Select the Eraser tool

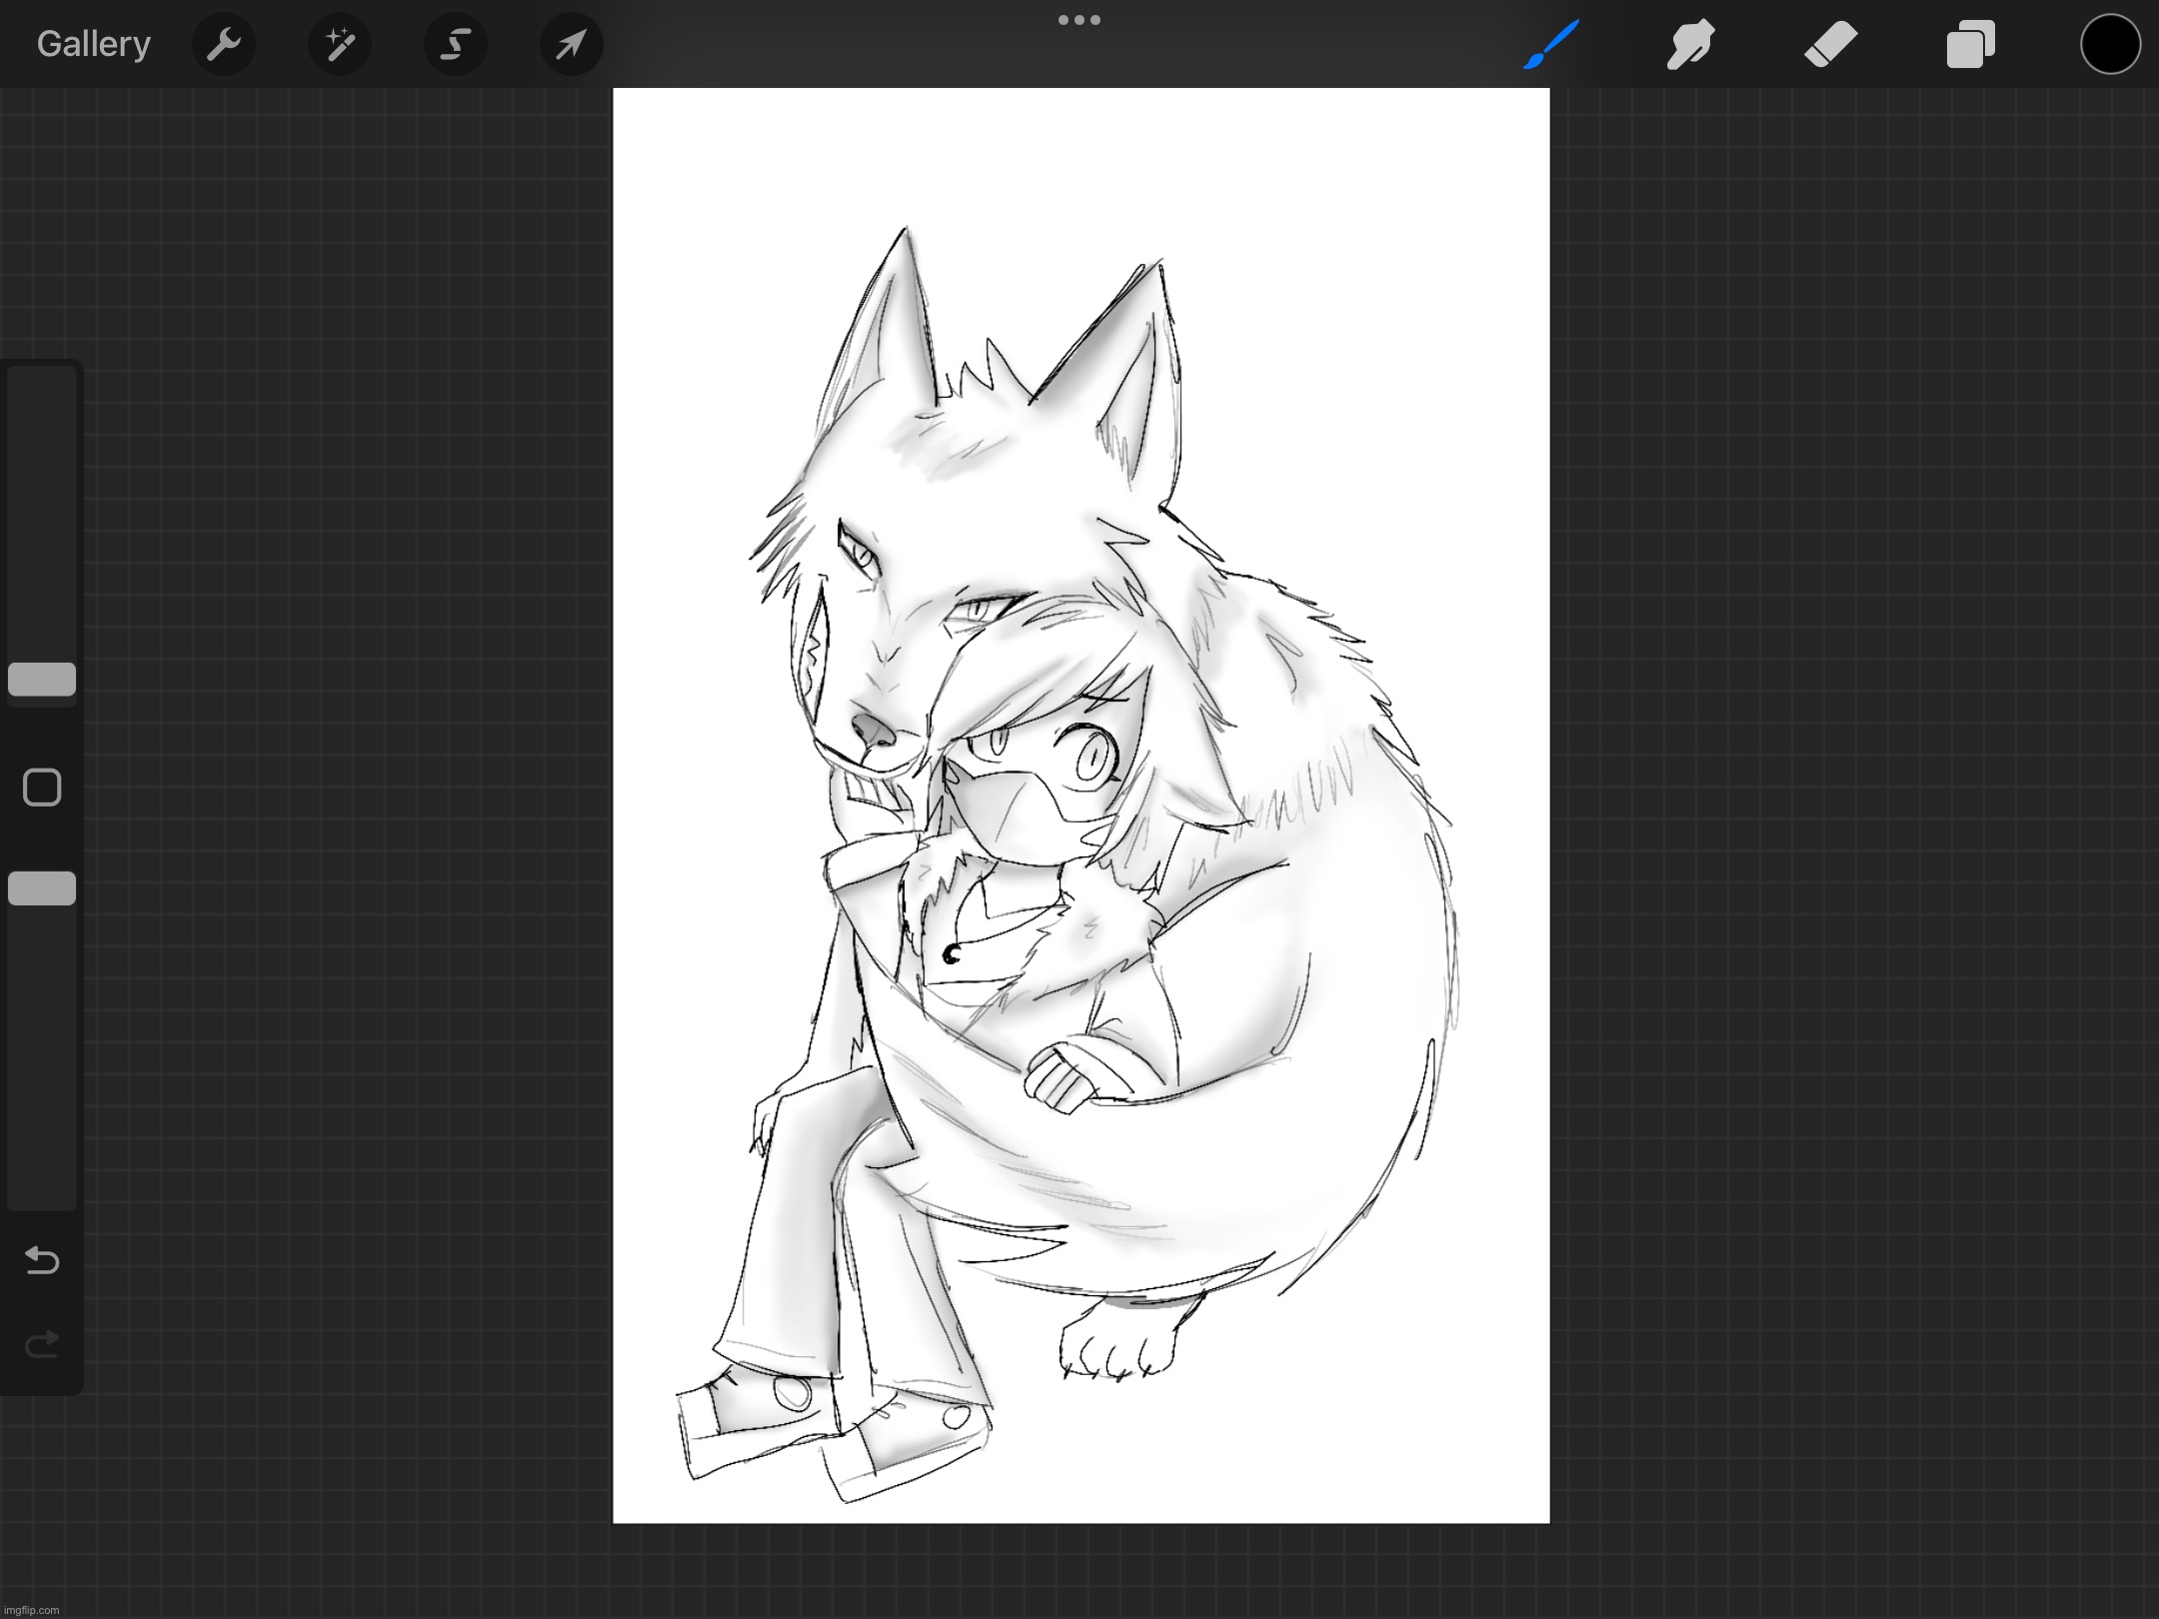point(1830,44)
